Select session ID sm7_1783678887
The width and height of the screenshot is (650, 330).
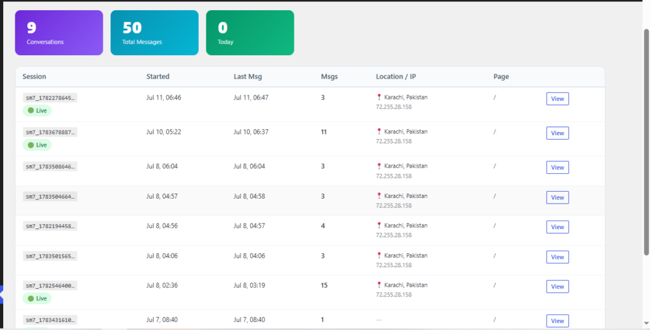50,132
